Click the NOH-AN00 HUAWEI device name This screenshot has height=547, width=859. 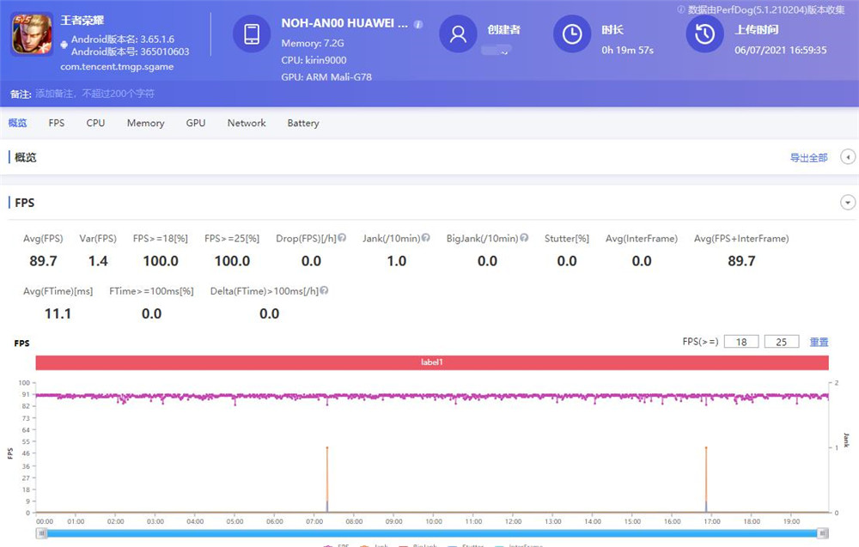[x=344, y=23]
